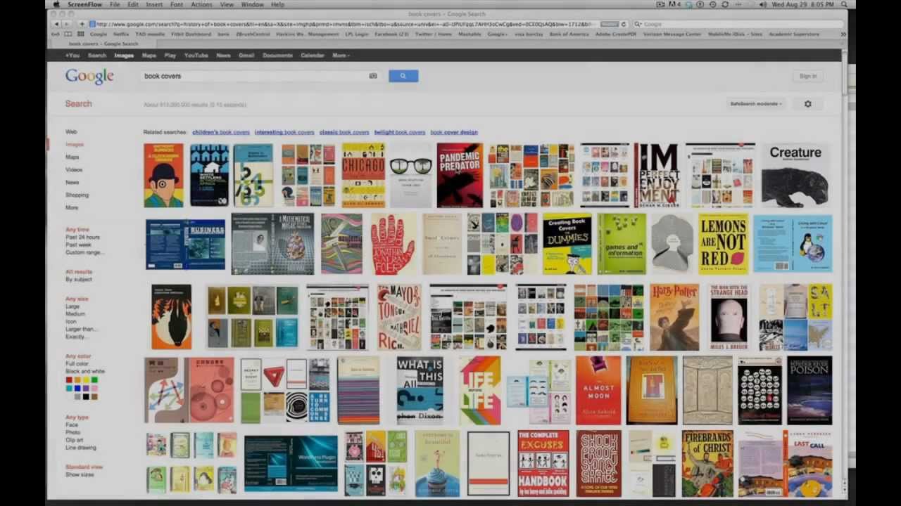Filter by Line drawing type

pos(81,448)
